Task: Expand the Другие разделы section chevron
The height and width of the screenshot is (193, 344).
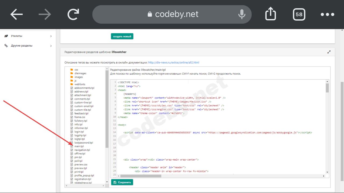Action: coord(51,46)
